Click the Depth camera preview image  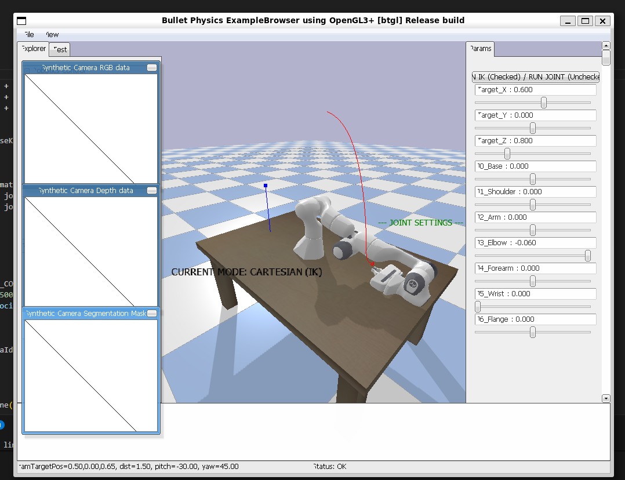pyautogui.click(x=91, y=252)
